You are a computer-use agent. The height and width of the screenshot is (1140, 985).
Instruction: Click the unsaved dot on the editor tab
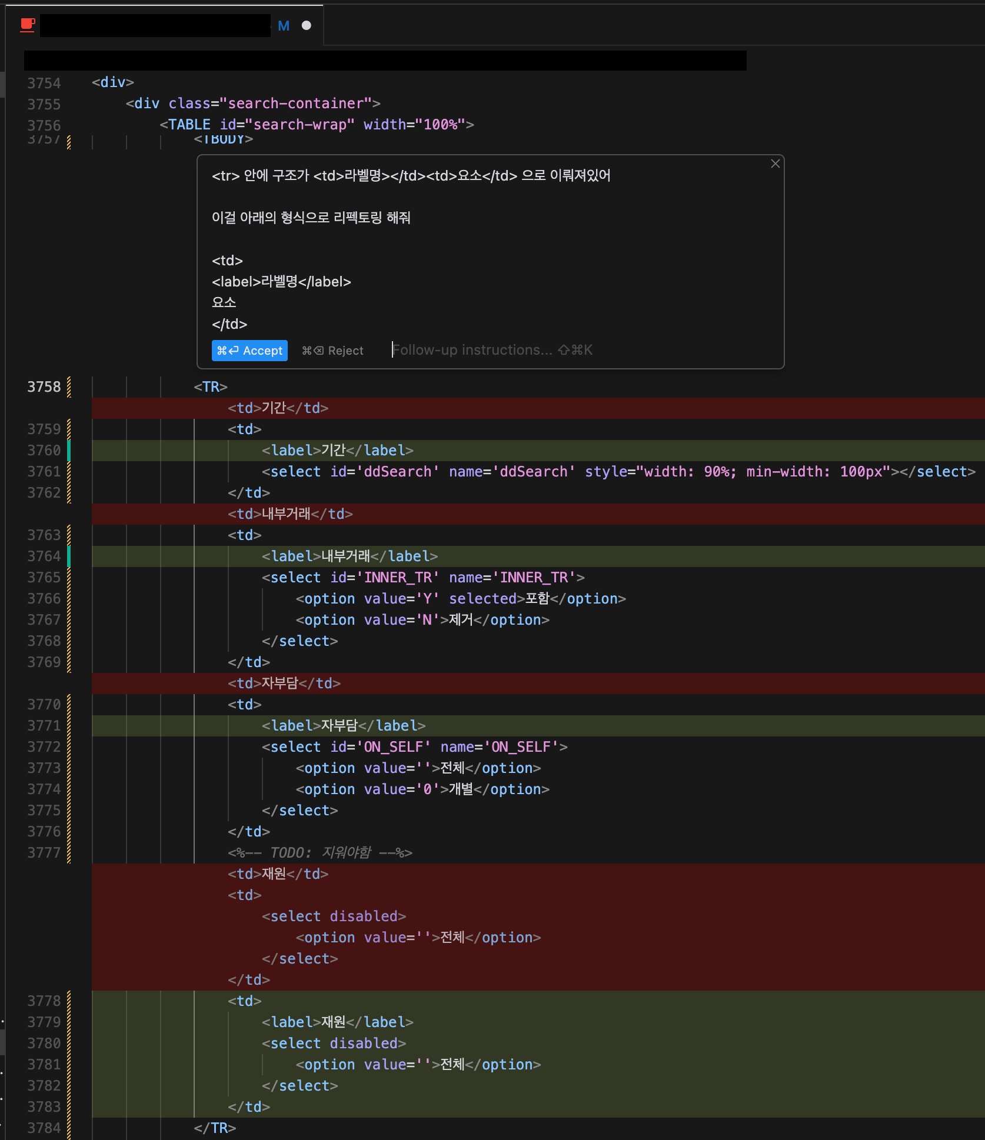click(306, 25)
